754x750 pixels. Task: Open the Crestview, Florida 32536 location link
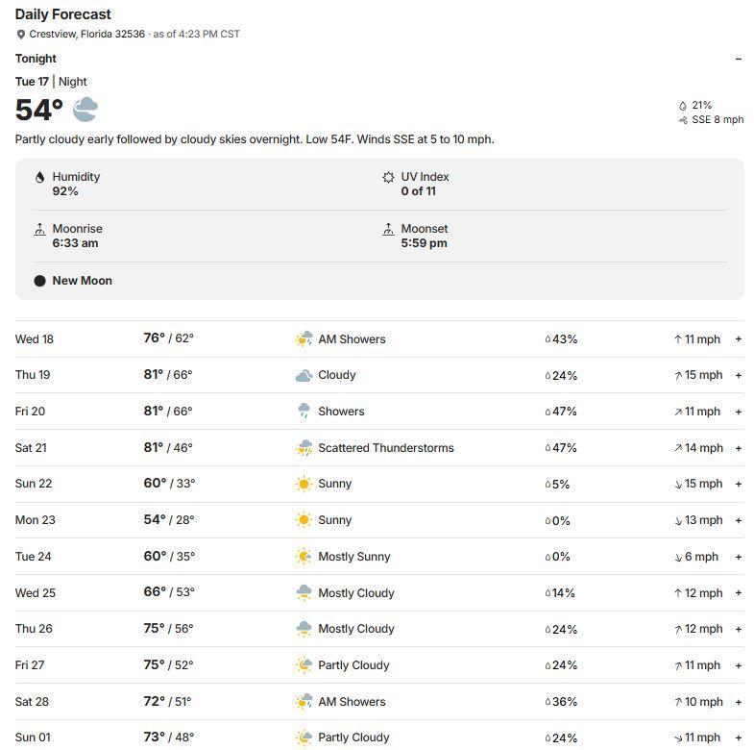(x=86, y=34)
